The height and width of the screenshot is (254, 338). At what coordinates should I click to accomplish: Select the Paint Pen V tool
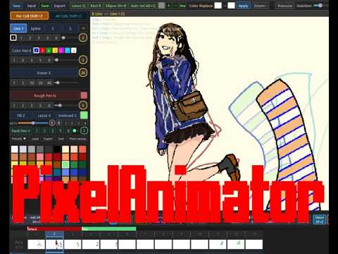coord(21,131)
